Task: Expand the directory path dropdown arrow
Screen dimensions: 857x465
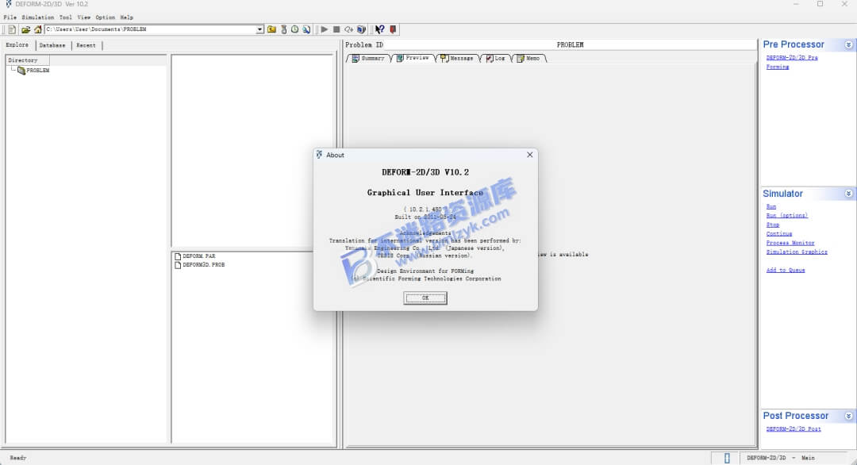Action: 259,29
